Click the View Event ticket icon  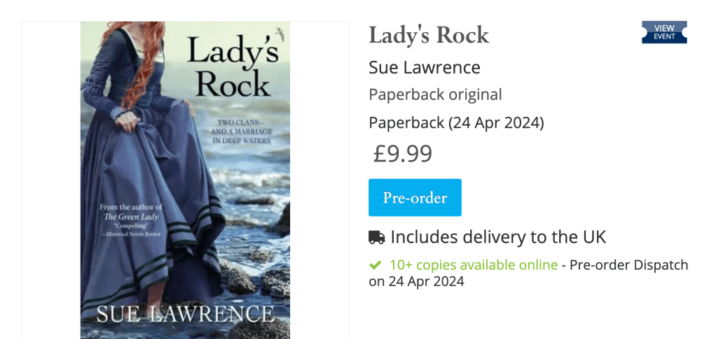pos(664,32)
